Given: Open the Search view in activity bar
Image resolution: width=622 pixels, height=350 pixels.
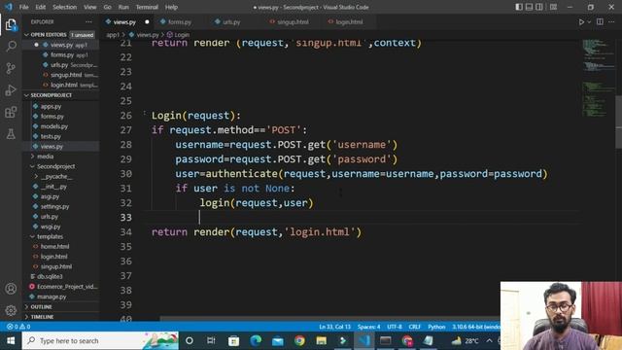Looking at the screenshot, I should (x=11, y=46).
